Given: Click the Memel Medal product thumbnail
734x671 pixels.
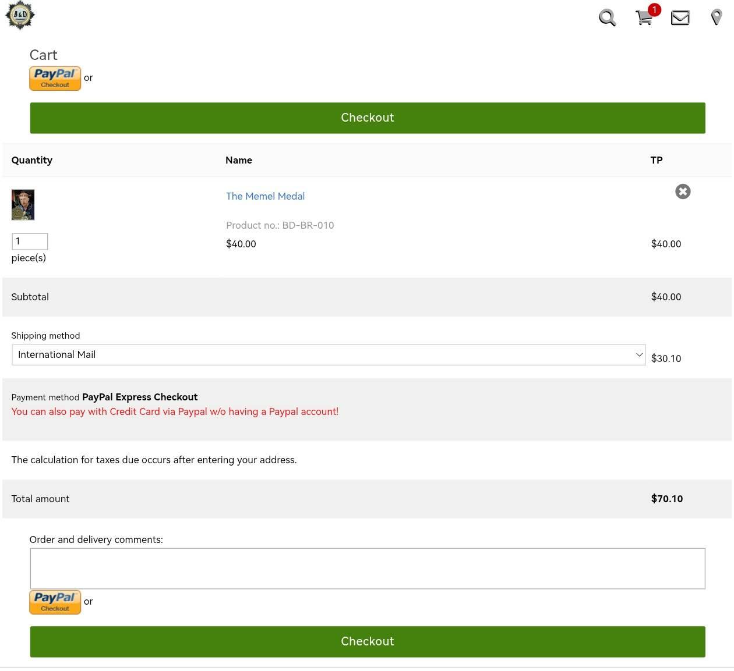Looking at the screenshot, I should pos(23,205).
